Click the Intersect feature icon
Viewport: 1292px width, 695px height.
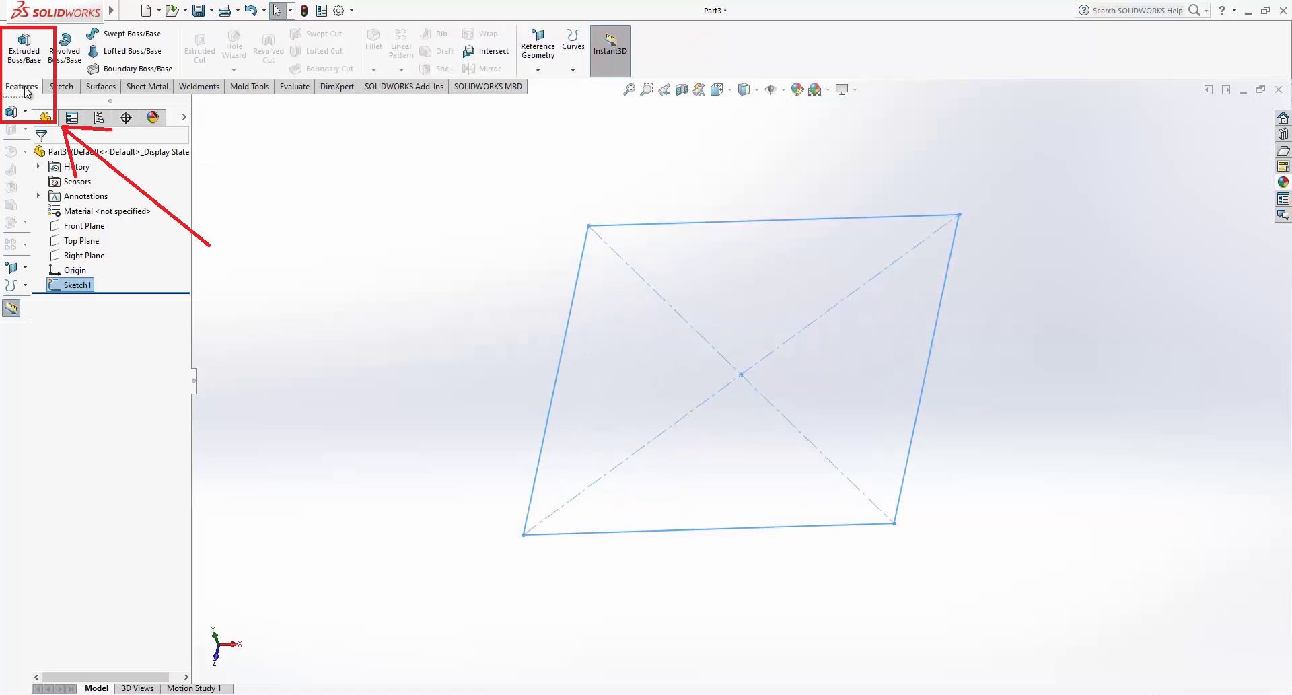(x=486, y=51)
